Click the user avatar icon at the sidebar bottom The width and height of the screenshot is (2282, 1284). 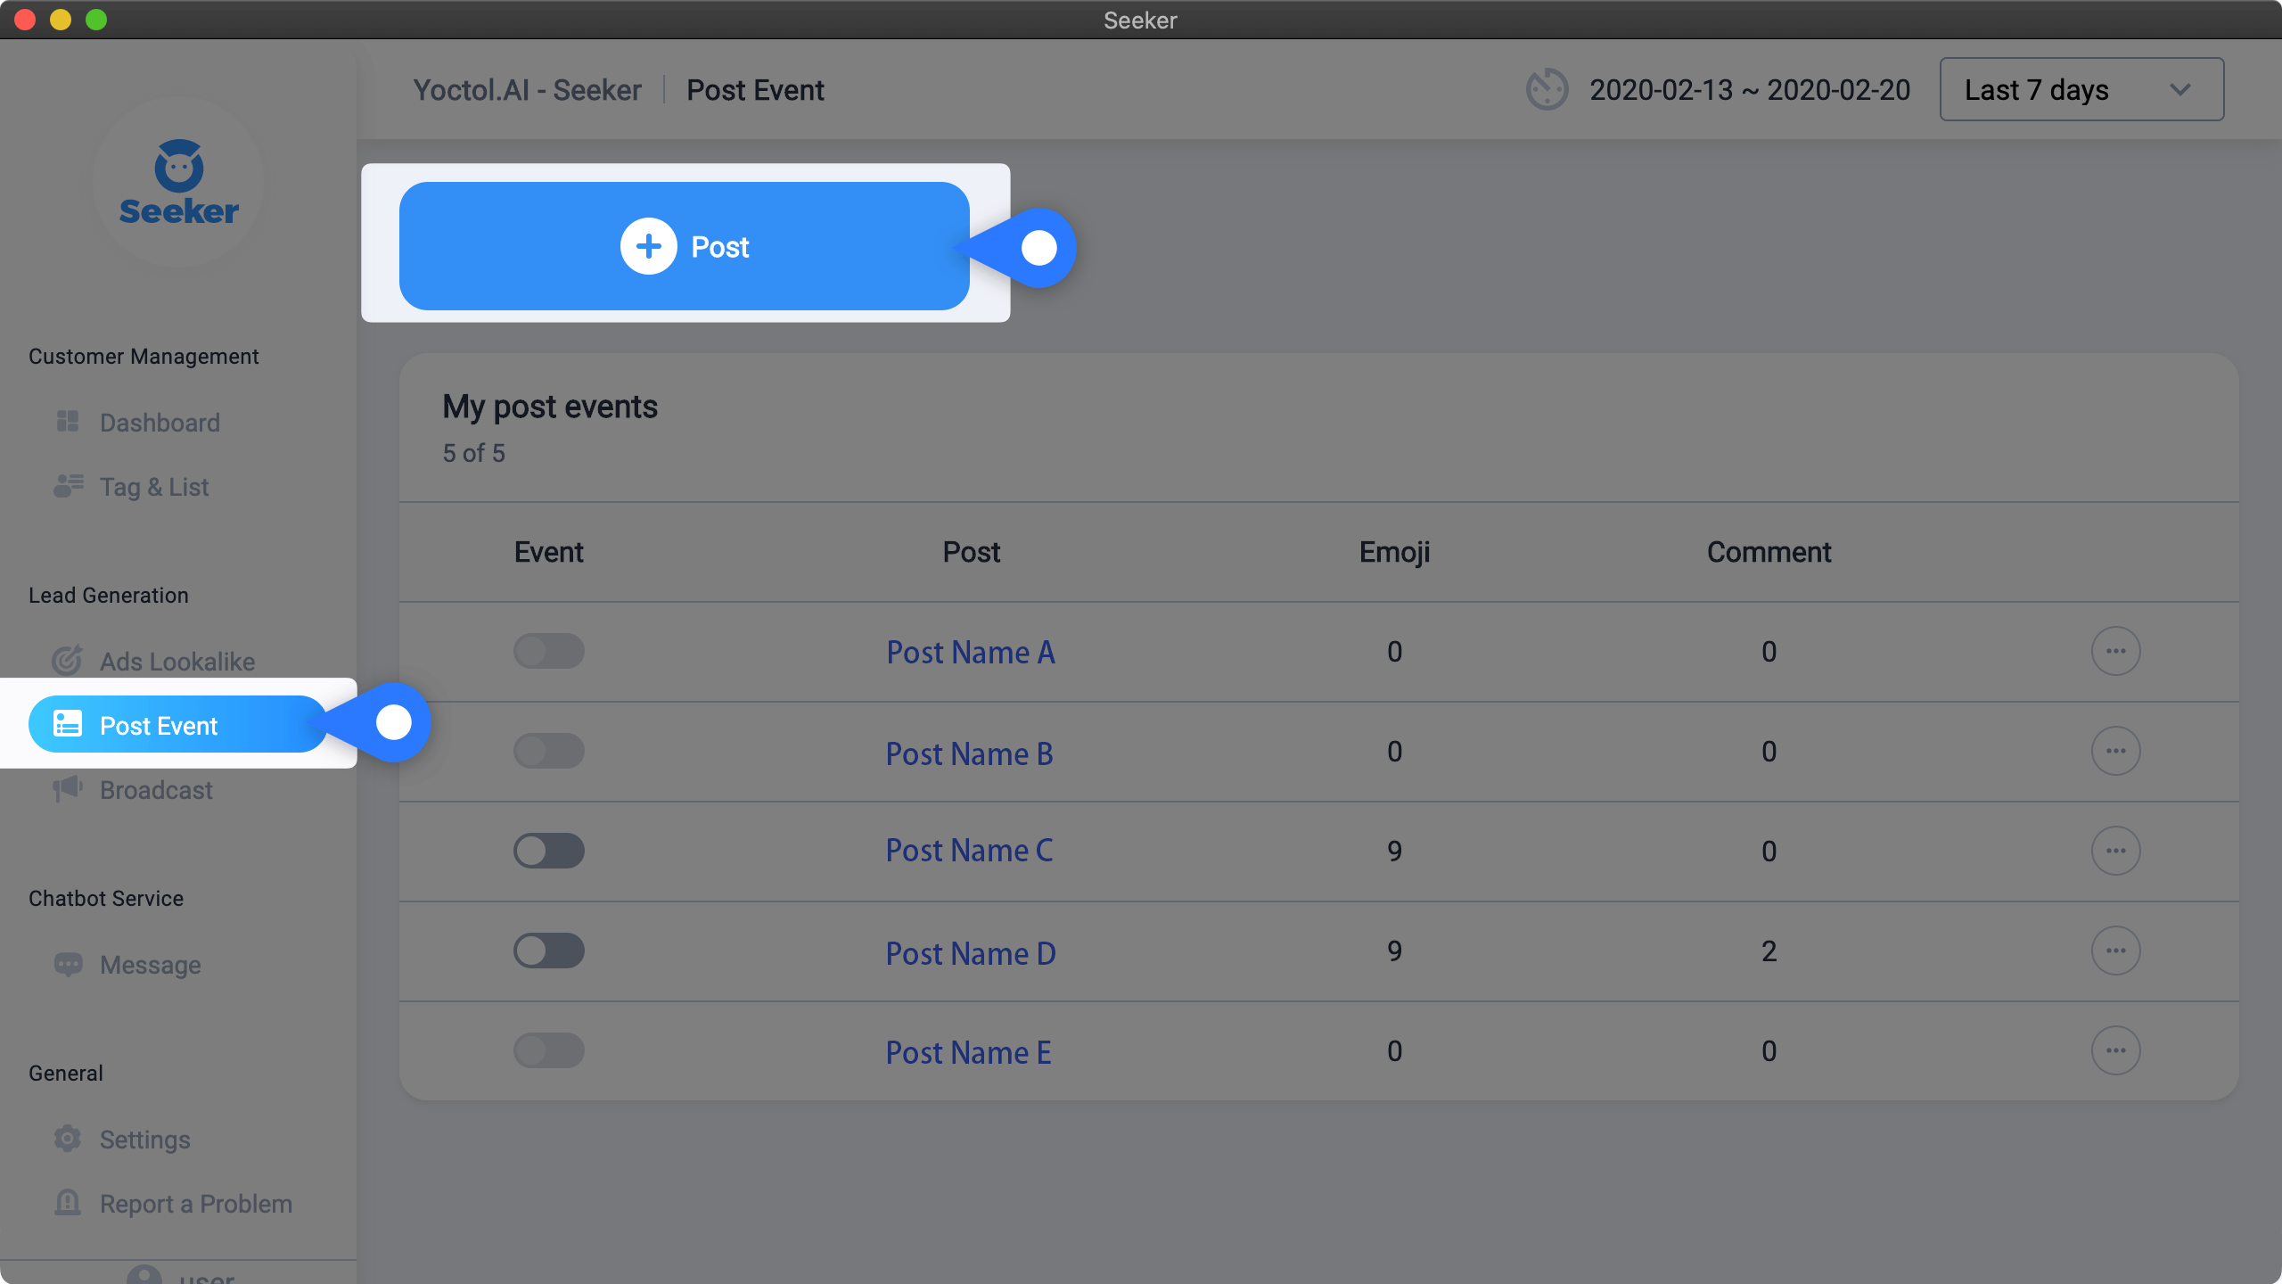144,1275
